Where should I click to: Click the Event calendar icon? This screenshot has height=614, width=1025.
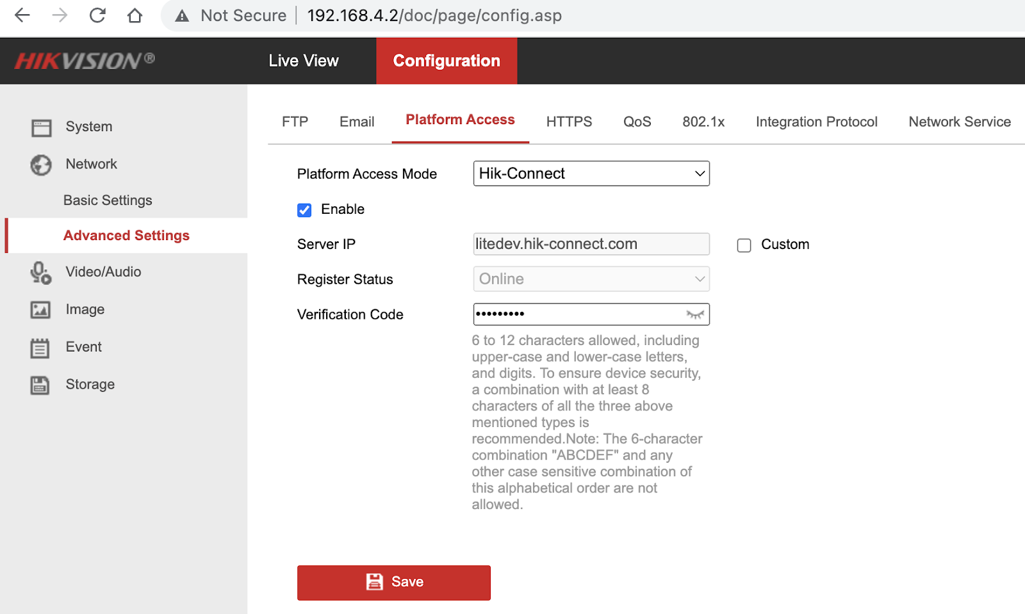click(40, 348)
